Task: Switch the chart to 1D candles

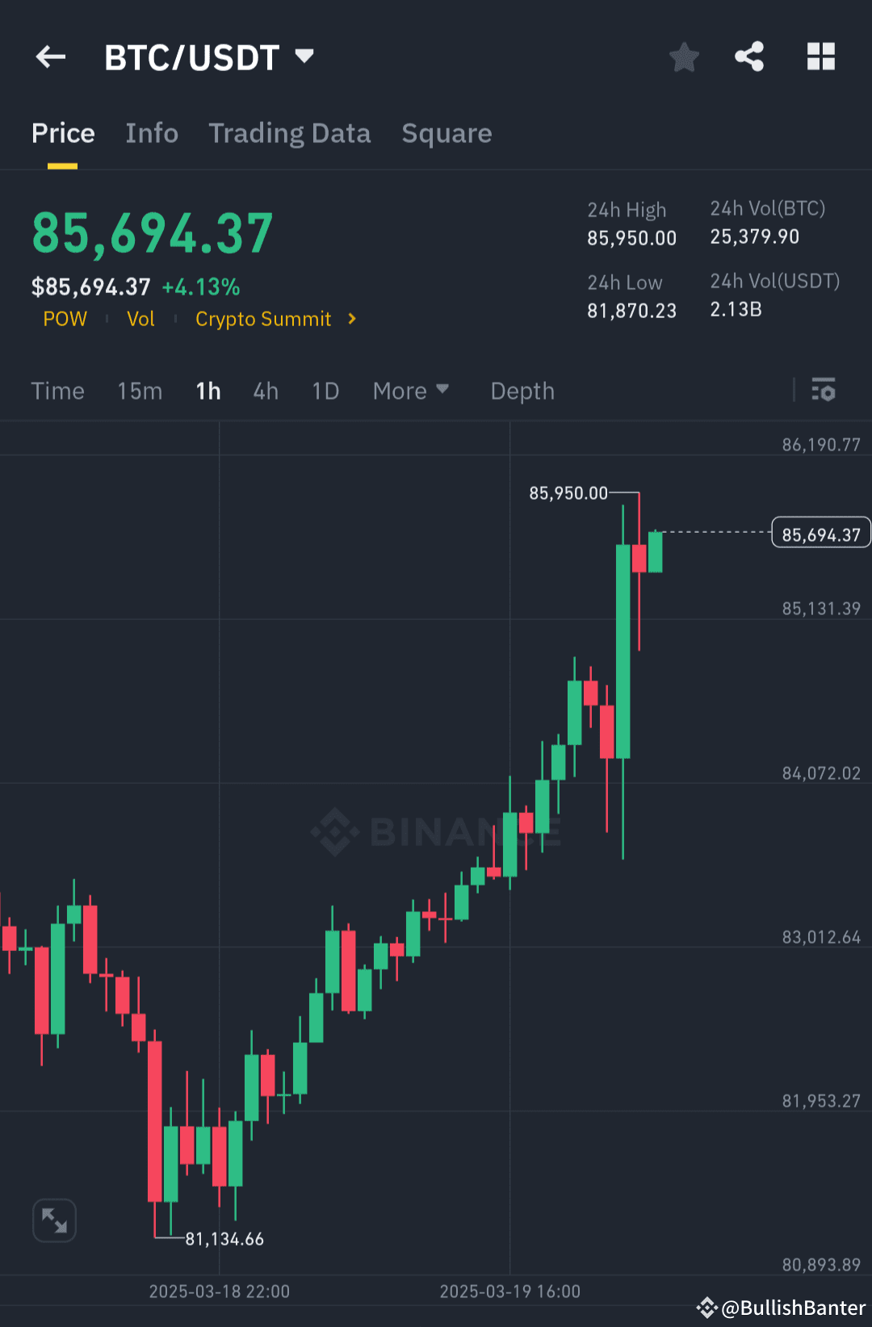Action: (325, 391)
